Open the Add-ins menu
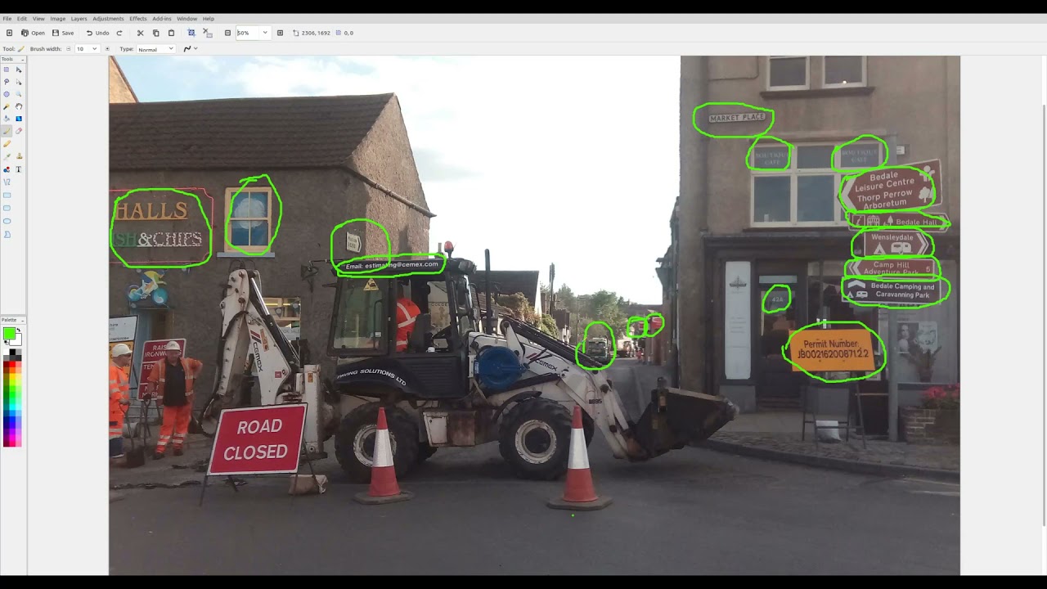This screenshot has height=589, width=1047. (x=162, y=18)
